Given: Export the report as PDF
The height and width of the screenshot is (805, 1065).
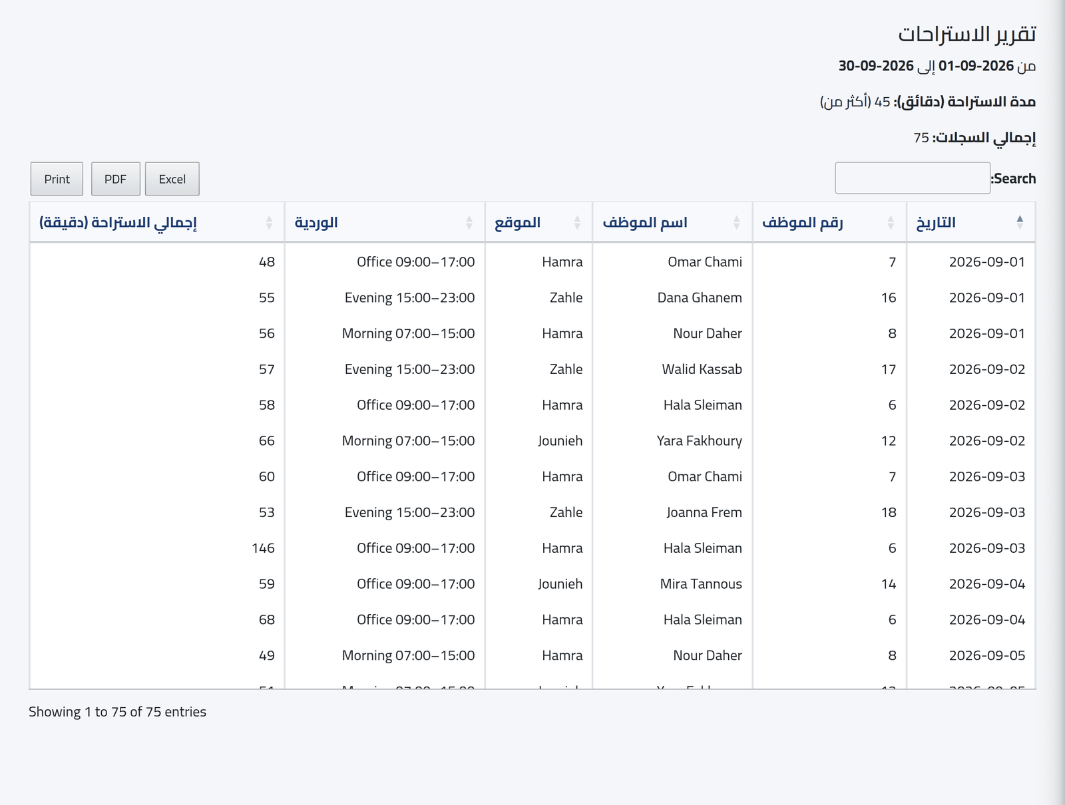Looking at the screenshot, I should pos(115,179).
